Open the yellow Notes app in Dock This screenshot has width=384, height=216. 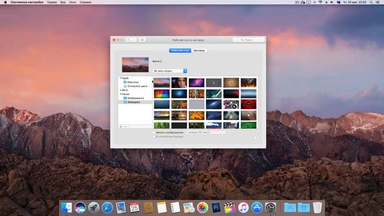[161, 208]
